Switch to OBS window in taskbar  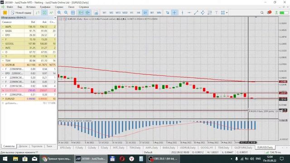tap(163, 159)
